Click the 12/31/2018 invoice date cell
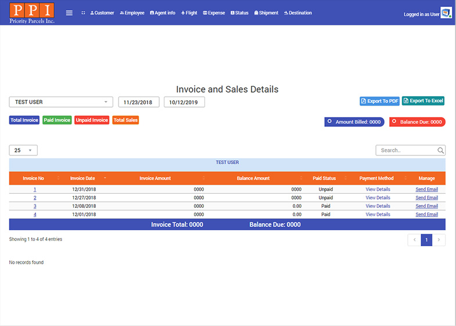Image resolution: width=456 pixels, height=326 pixels. click(x=84, y=189)
